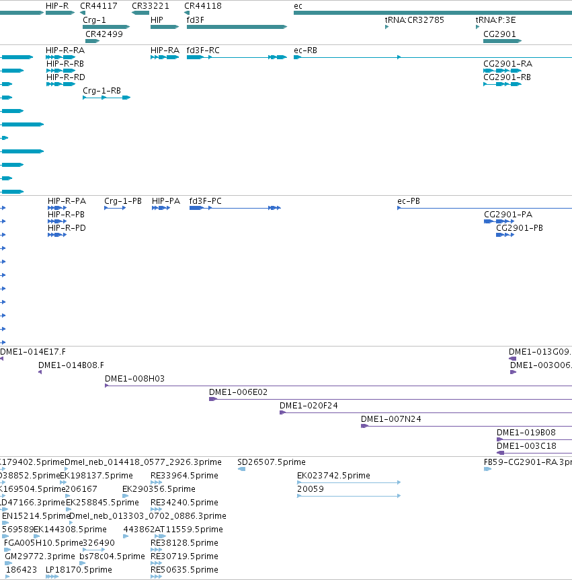Select the DME1-014B08.F clone label
This screenshot has width=572, height=580.
[71, 365]
